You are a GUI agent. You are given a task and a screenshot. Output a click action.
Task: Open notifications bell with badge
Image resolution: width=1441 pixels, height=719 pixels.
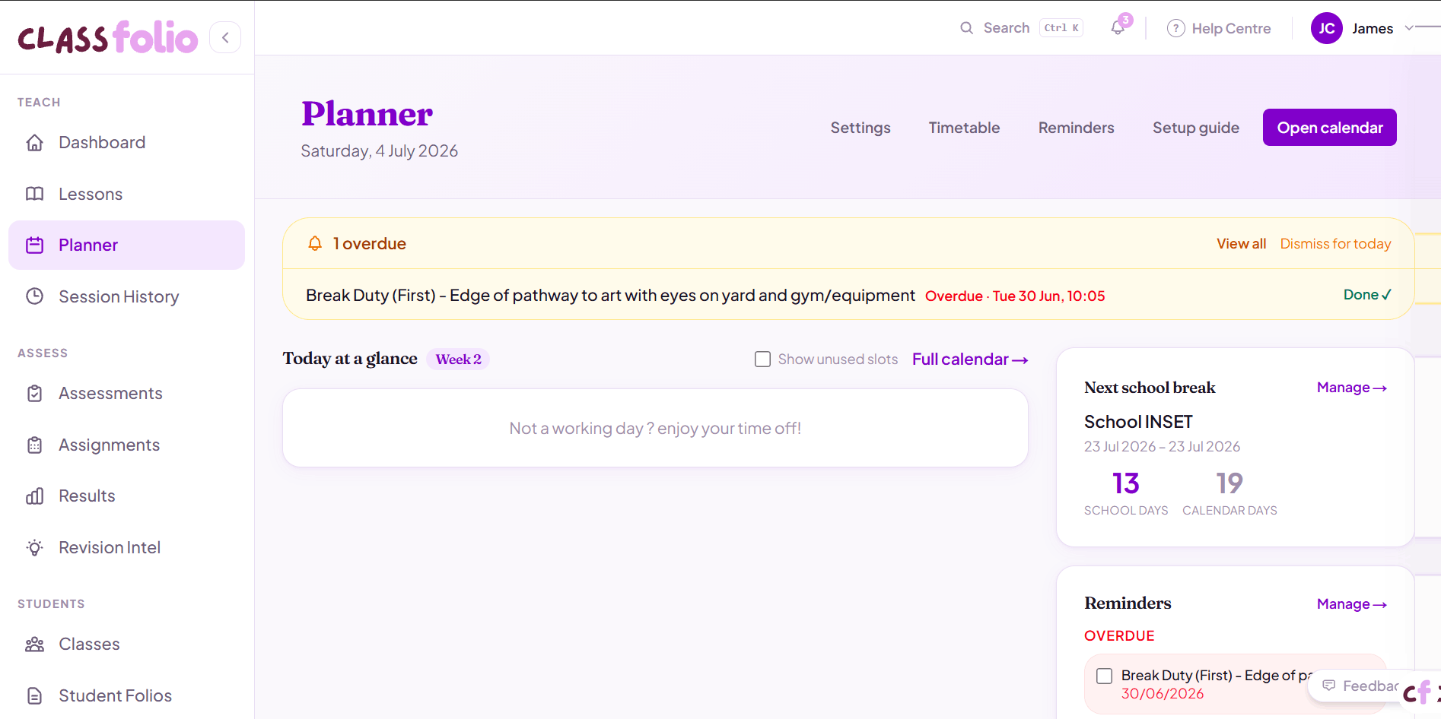tap(1118, 27)
